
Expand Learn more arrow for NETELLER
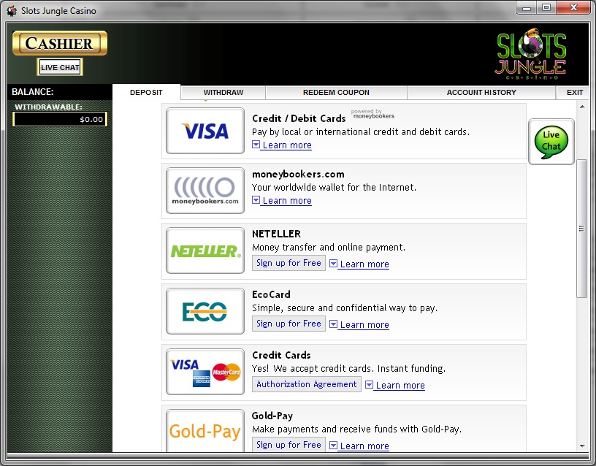pyautogui.click(x=333, y=264)
